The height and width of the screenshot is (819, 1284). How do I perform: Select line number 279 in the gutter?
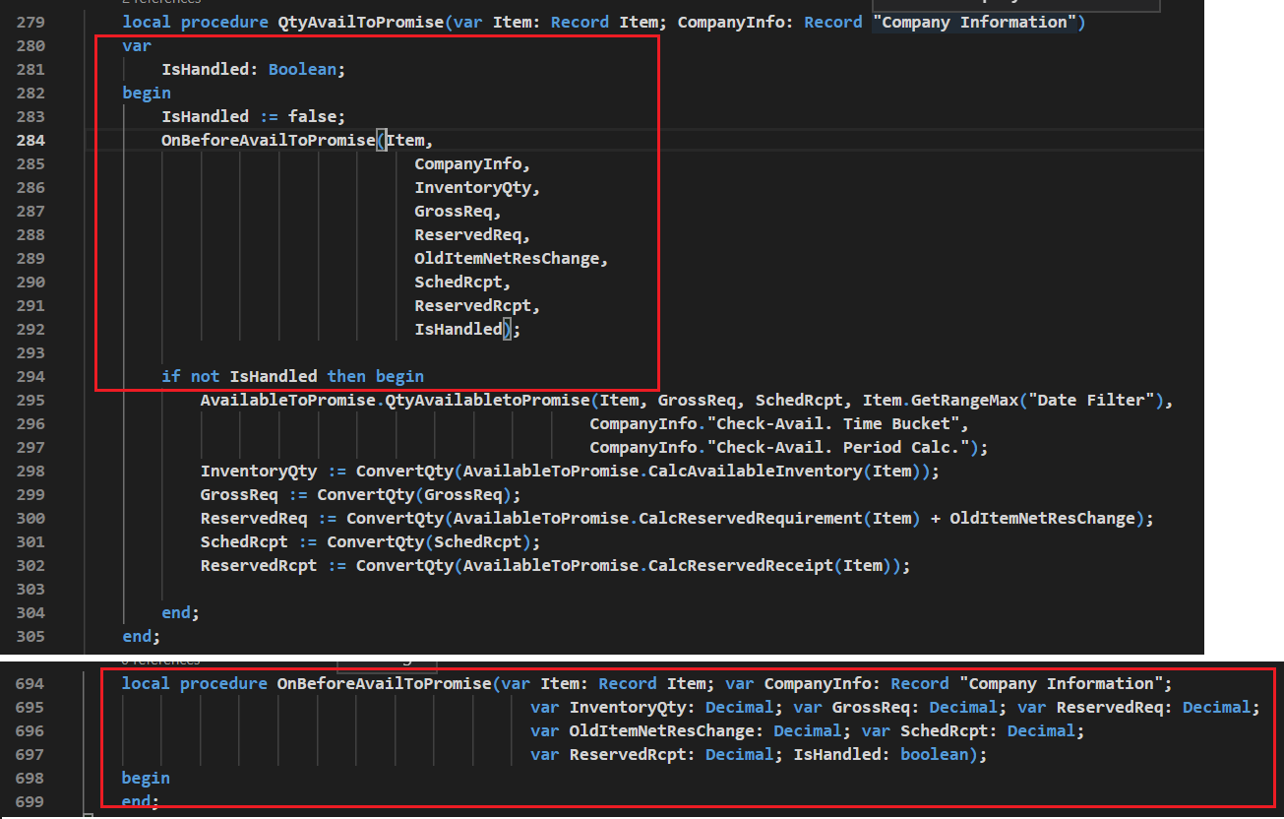31,22
